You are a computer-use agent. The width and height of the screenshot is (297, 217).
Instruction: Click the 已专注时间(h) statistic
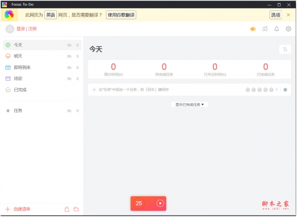(x=215, y=69)
